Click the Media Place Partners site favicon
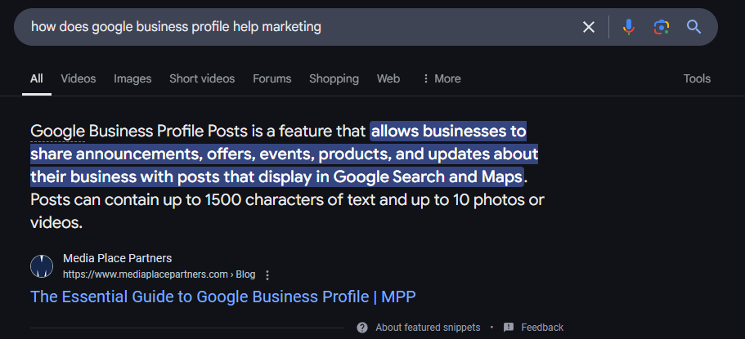Image resolution: width=745 pixels, height=339 pixels. (42, 266)
